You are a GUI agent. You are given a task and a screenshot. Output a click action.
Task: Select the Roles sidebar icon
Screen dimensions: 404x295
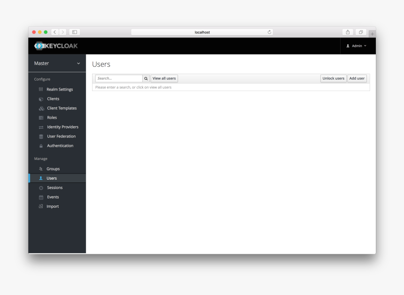[41, 117]
